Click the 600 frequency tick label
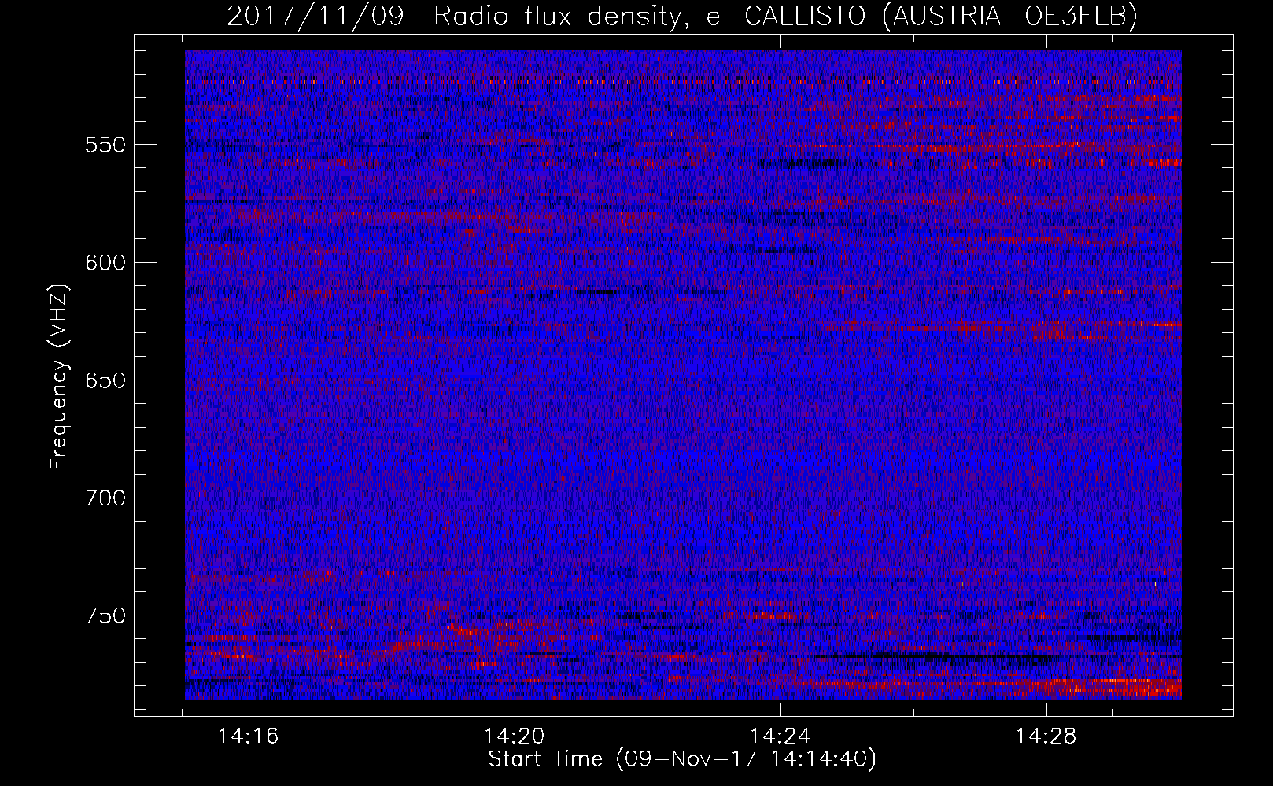The width and height of the screenshot is (1273, 786). (x=105, y=263)
